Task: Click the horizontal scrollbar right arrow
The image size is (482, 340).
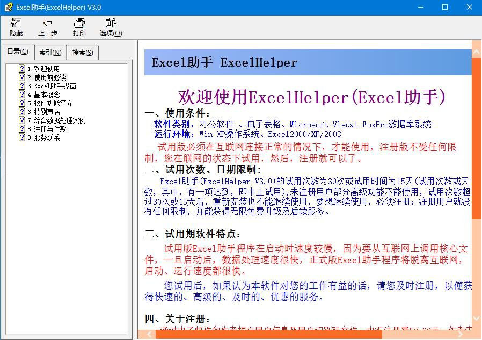Action: tap(460, 335)
